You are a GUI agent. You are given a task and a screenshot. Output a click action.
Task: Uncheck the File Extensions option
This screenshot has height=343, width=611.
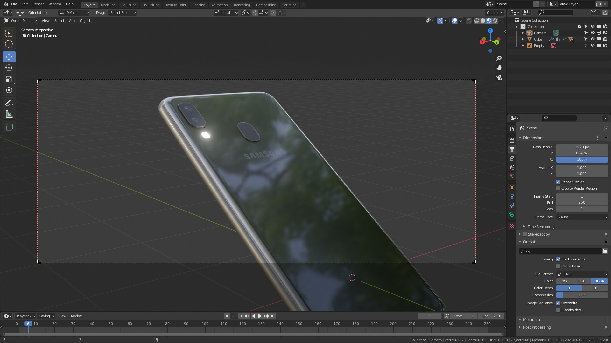pos(558,259)
